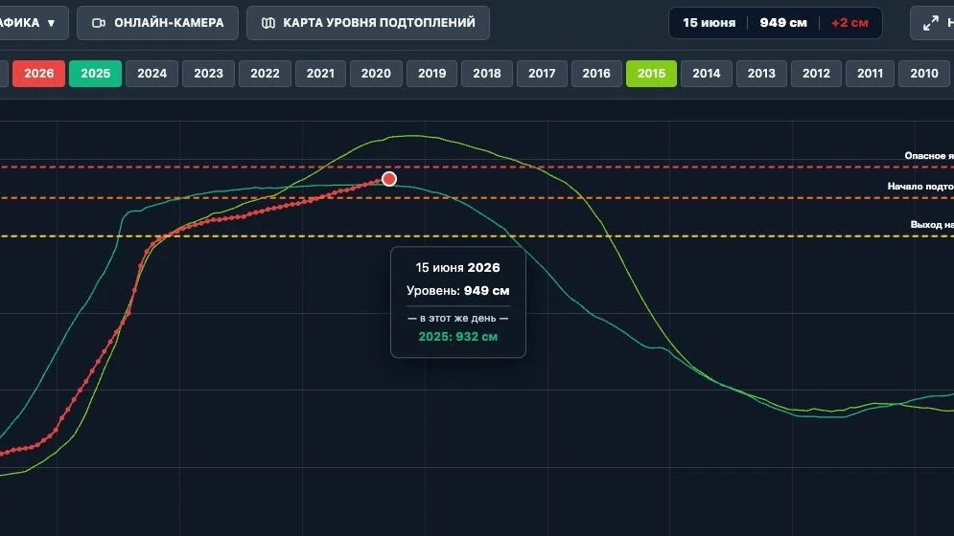
Task: Toggle the 2021 year series
Action: tap(320, 74)
